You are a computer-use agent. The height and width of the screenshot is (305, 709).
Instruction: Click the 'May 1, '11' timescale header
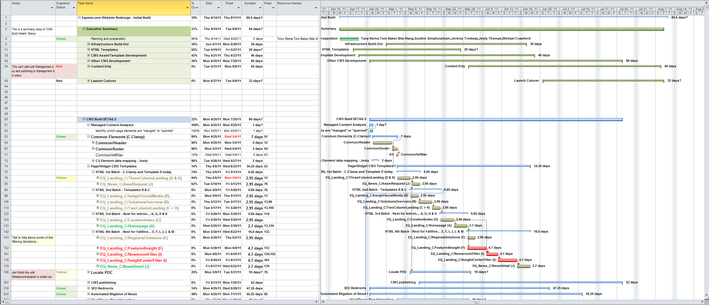(395, 9)
